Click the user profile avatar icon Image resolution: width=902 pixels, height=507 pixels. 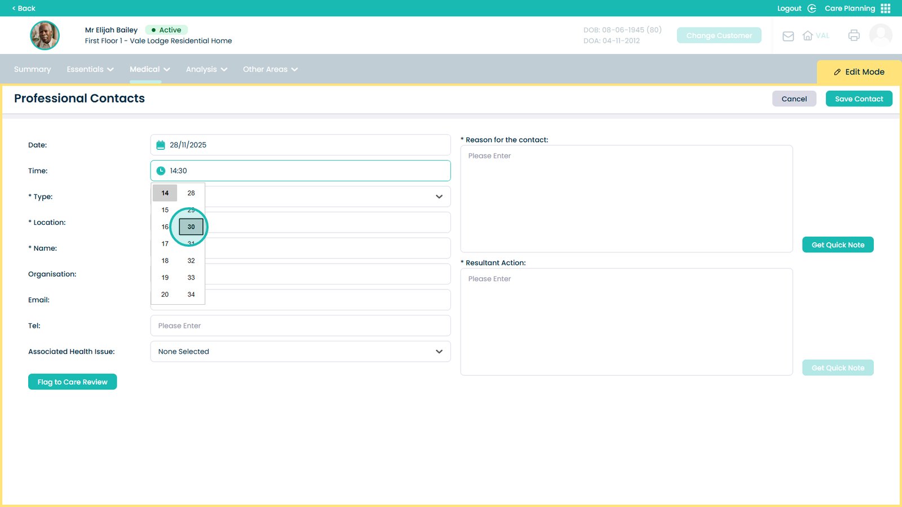click(x=880, y=35)
